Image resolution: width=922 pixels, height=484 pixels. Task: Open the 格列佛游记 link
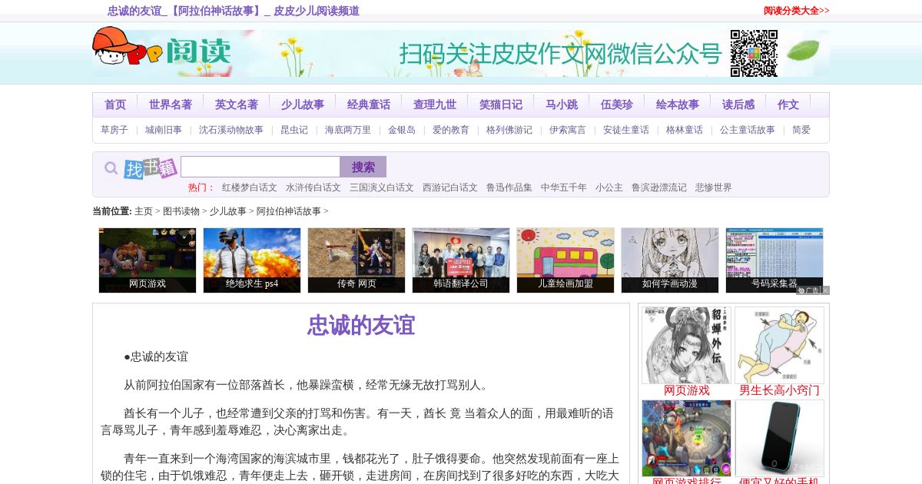[509, 130]
